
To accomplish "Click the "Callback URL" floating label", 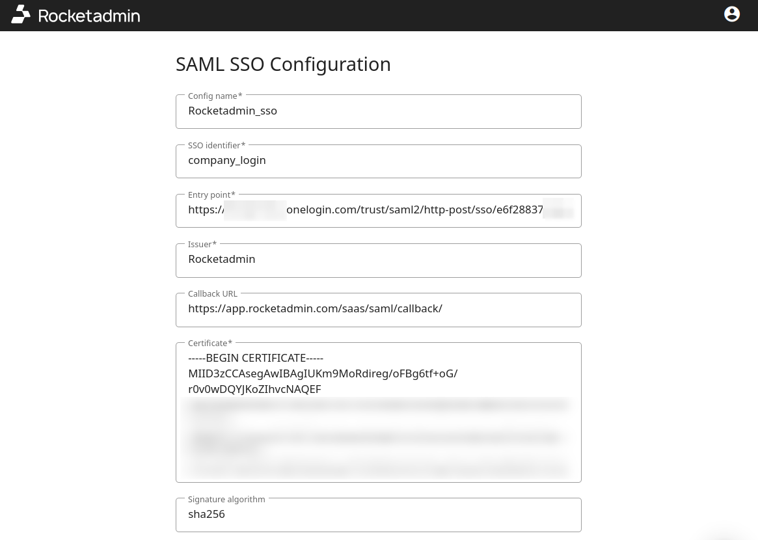I will pyautogui.click(x=213, y=293).
